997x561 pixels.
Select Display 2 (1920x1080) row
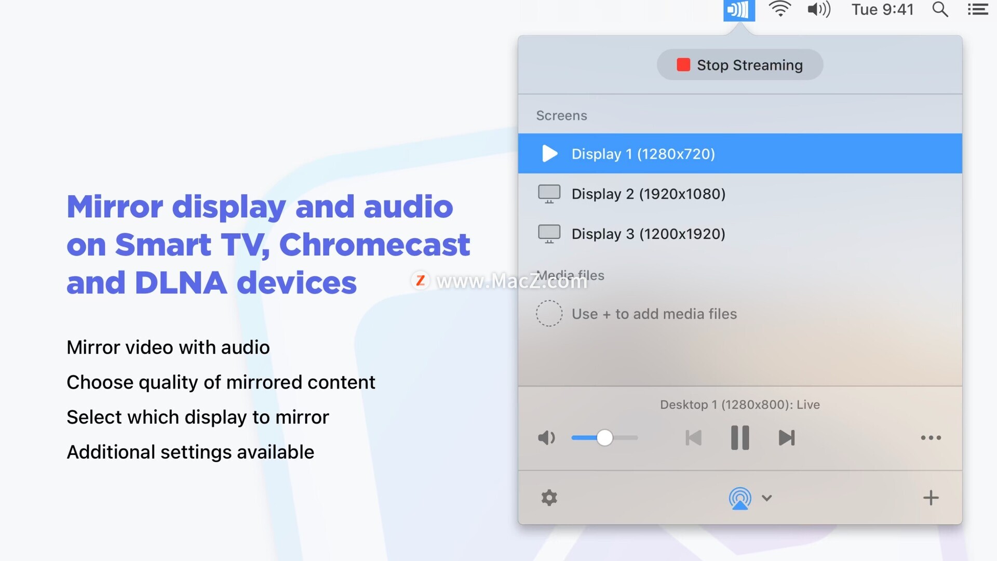point(740,194)
